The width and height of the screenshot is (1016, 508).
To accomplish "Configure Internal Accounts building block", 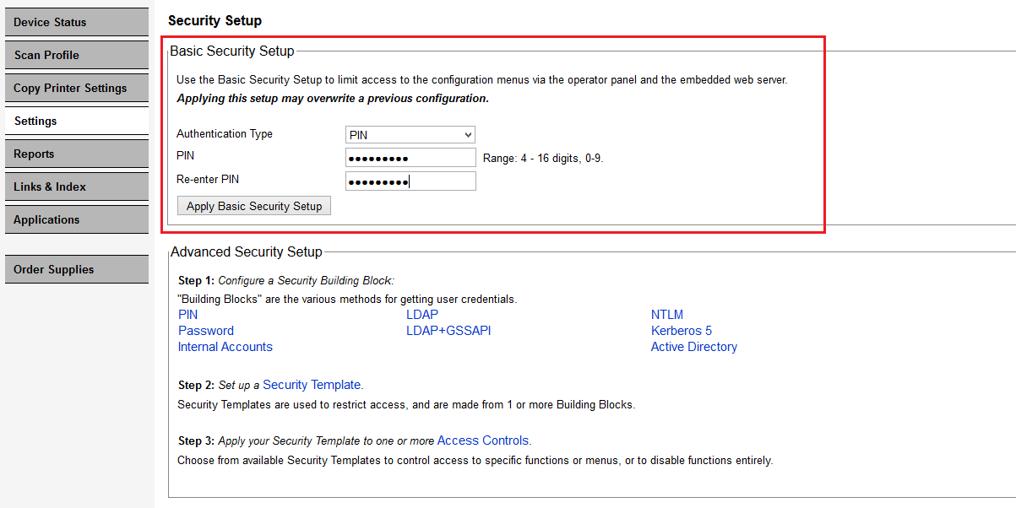I will pos(225,346).
